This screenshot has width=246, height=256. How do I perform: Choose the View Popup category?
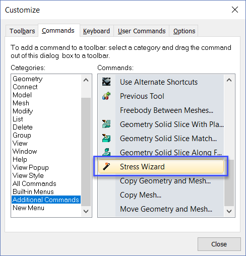coord(46,167)
